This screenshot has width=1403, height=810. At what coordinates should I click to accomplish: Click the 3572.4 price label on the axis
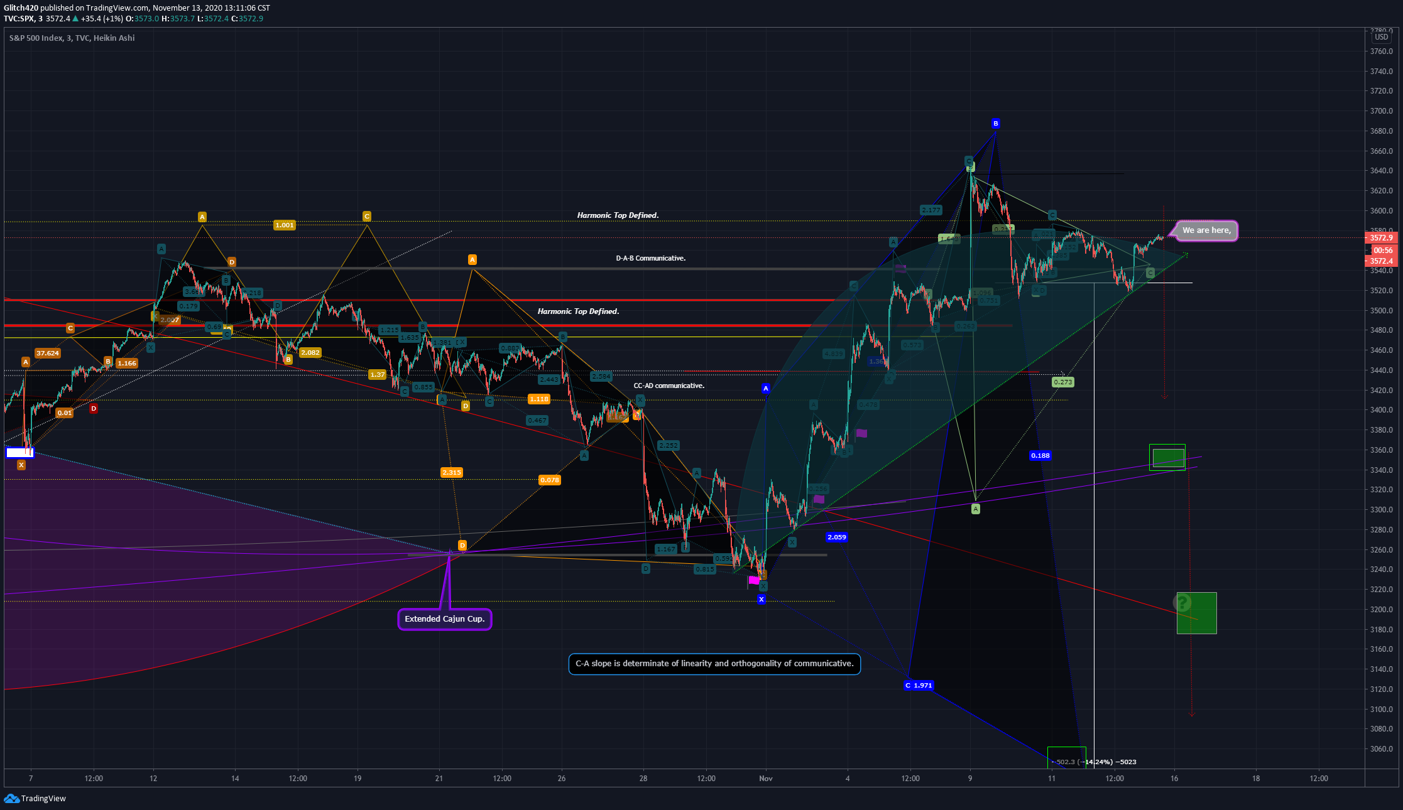[x=1381, y=261]
